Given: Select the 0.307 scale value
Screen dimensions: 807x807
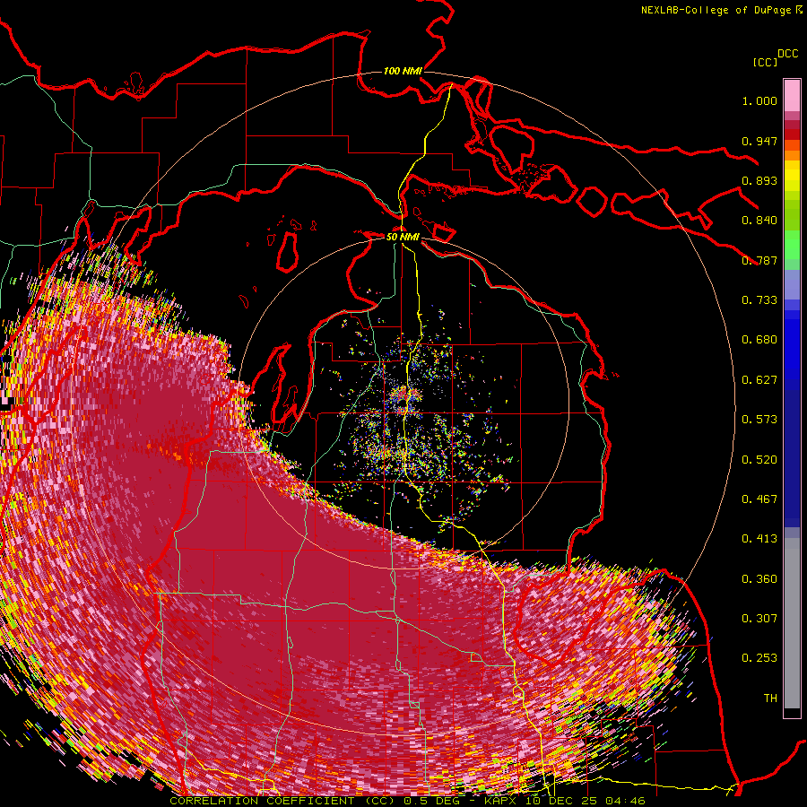Looking at the screenshot, I should 759,619.
